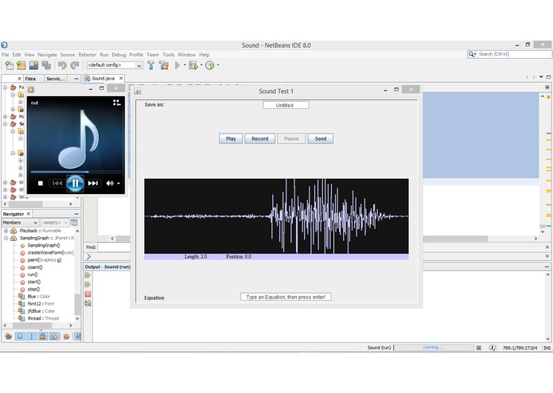
Task: Click the second green rerun-alternate icon in Output
Action: 88,285
